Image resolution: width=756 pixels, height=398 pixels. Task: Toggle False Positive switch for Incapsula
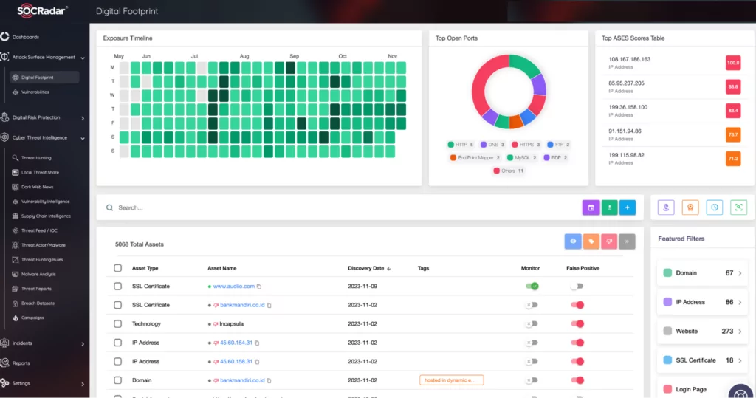577,323
